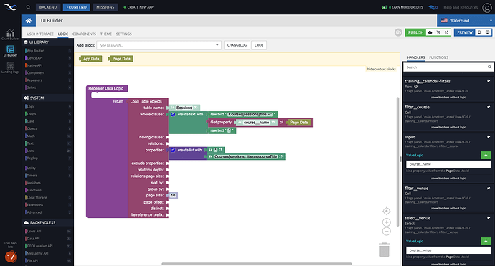
Task: Select the HANDLERS tab
Action: coord(416,57)
